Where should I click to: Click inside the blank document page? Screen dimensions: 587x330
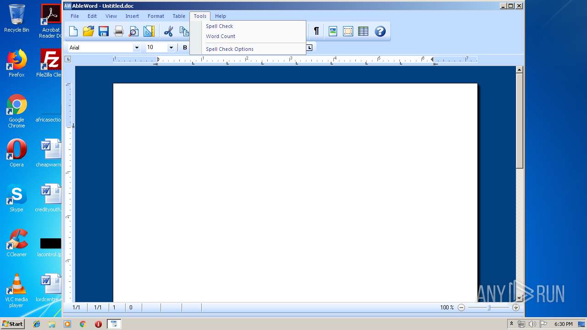(295, 192)
